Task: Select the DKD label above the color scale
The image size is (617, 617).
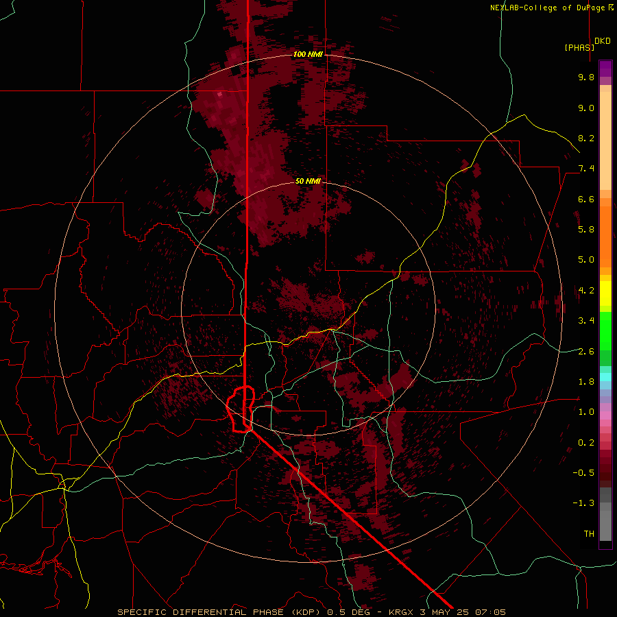Action: [603, 41]
